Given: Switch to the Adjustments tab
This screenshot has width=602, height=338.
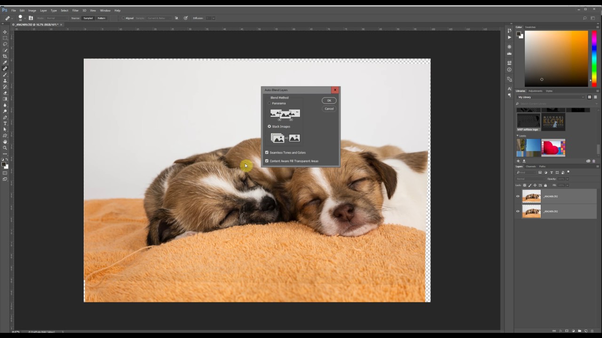Looking at the screenshot, I should 535,91.
